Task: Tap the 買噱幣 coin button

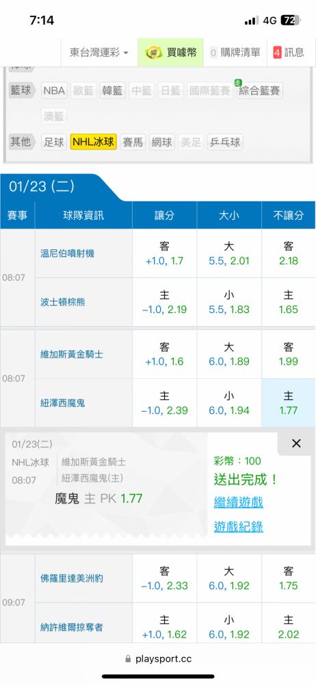Action: click(x=171, y=53)
